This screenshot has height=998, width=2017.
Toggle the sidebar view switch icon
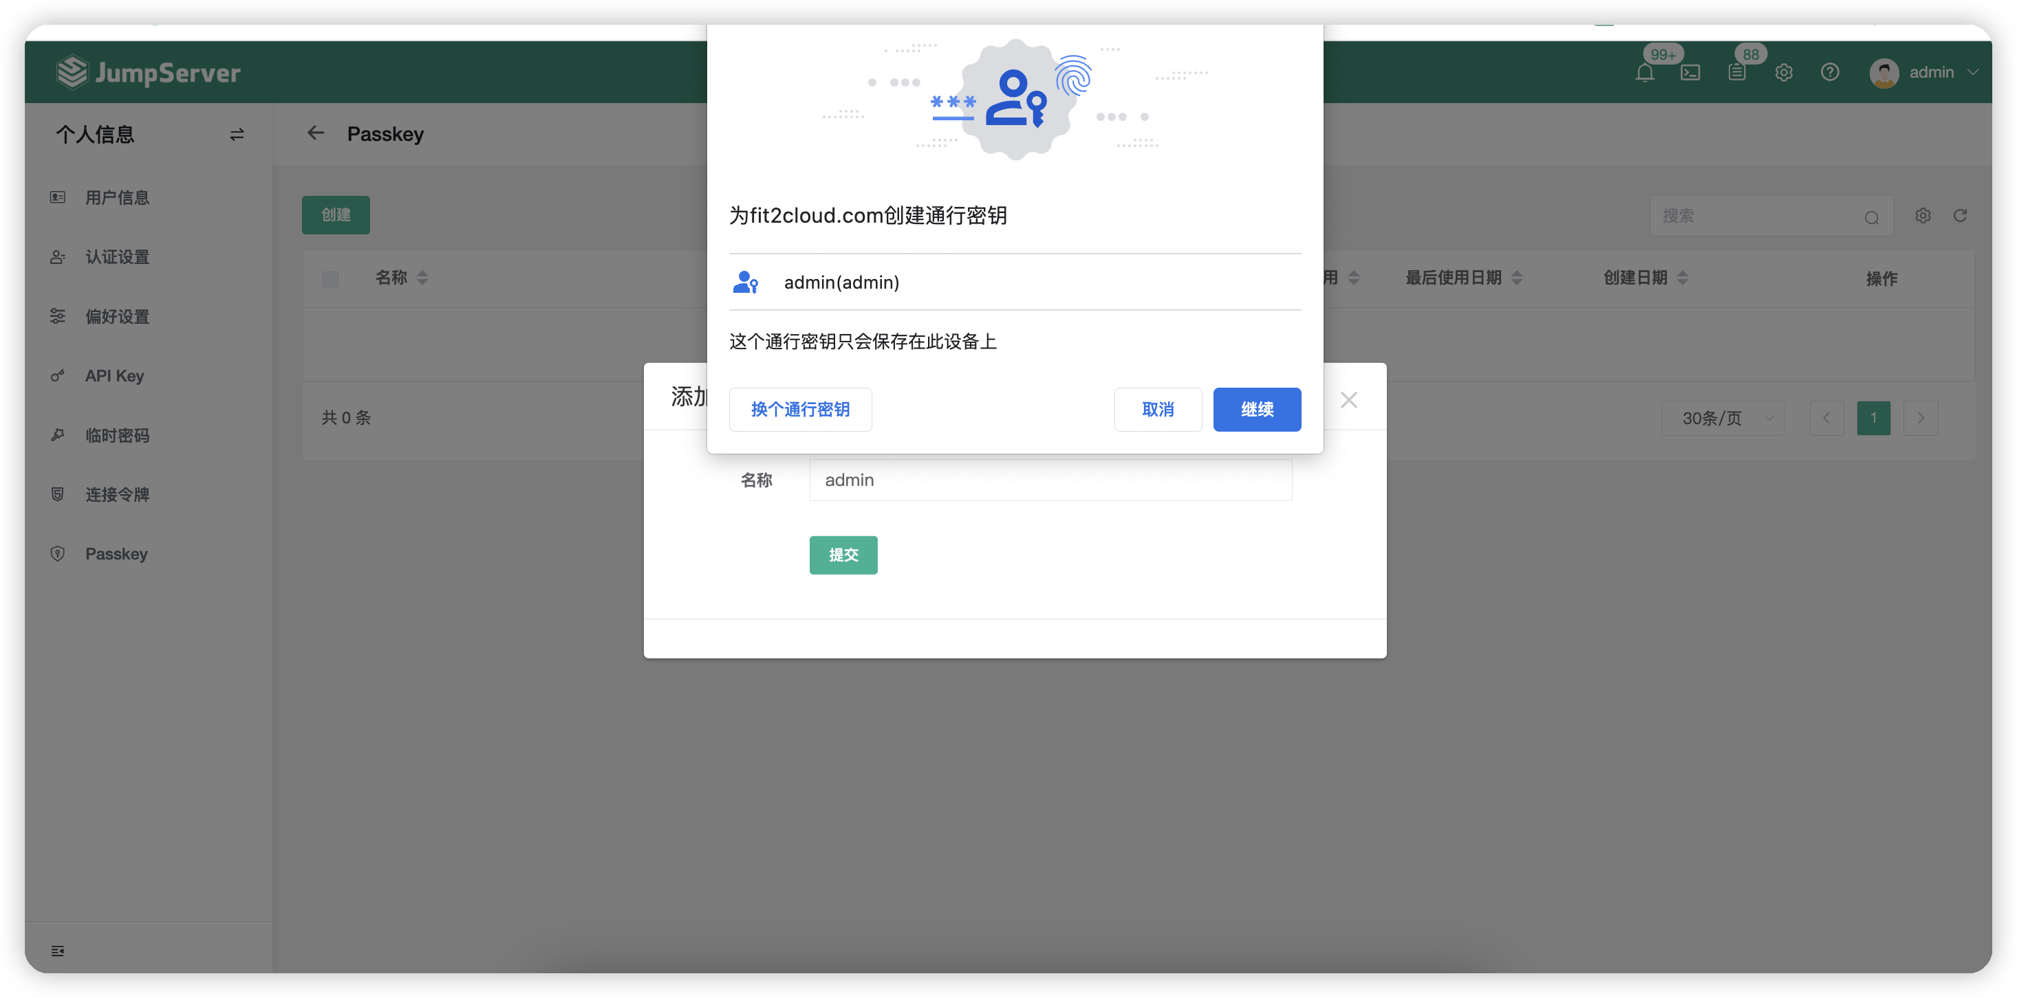pos(237,135)
